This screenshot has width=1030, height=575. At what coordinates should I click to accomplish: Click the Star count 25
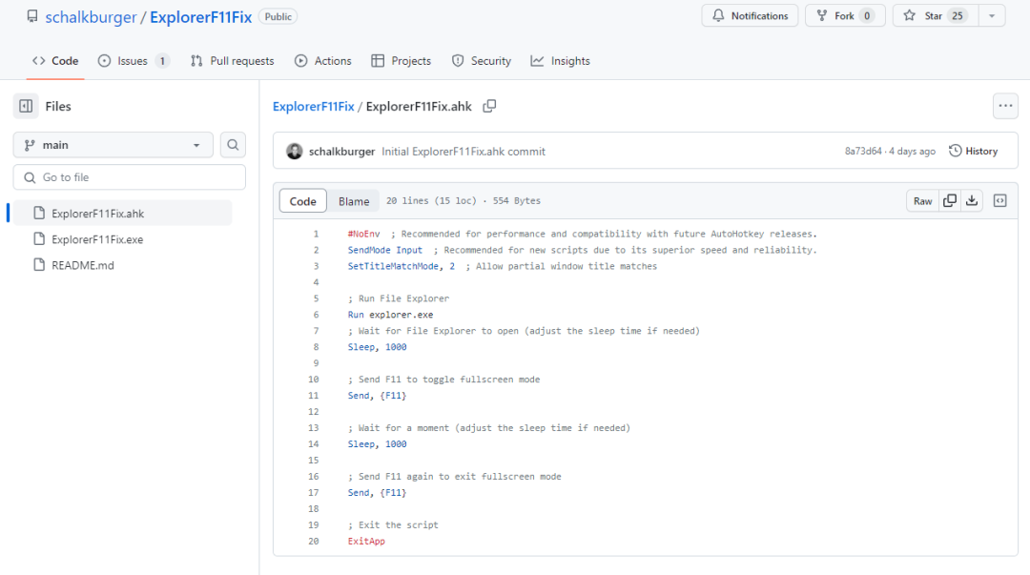[958, 16]
